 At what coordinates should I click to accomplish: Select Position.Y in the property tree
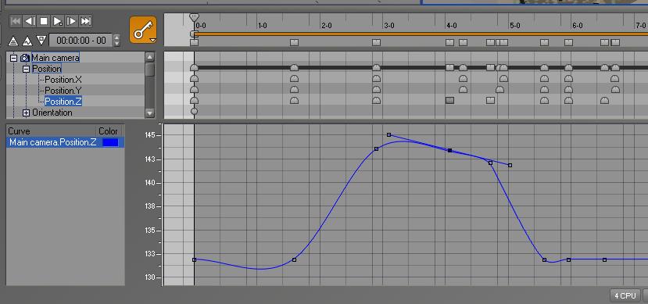tap(63, 90)
